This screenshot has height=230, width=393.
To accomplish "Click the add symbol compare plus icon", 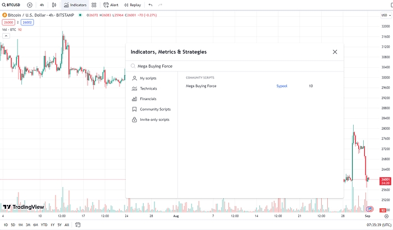I will (x=29, y=4).
